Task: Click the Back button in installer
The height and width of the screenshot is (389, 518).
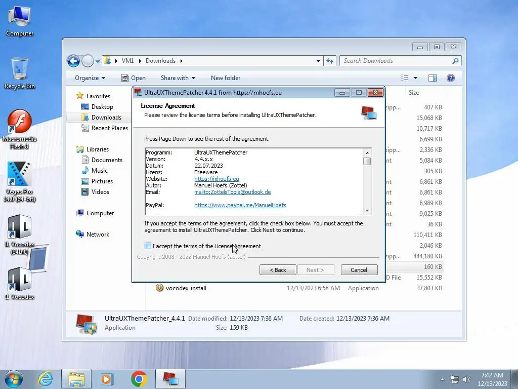Action: pyautogui.click(x=278, y=270)
